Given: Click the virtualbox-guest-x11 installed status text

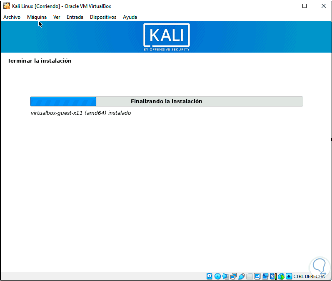Looking at the screenshot, I should 81,113.
